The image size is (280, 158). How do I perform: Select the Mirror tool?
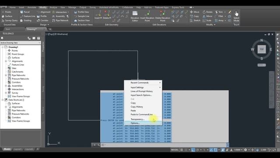pos(207,16)
